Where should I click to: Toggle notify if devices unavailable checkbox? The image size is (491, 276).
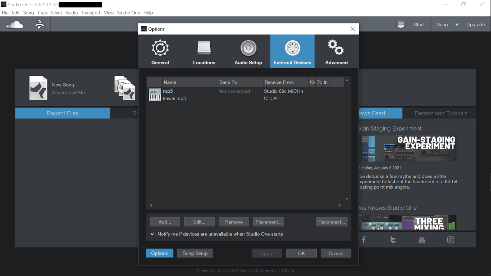(153, 234)
